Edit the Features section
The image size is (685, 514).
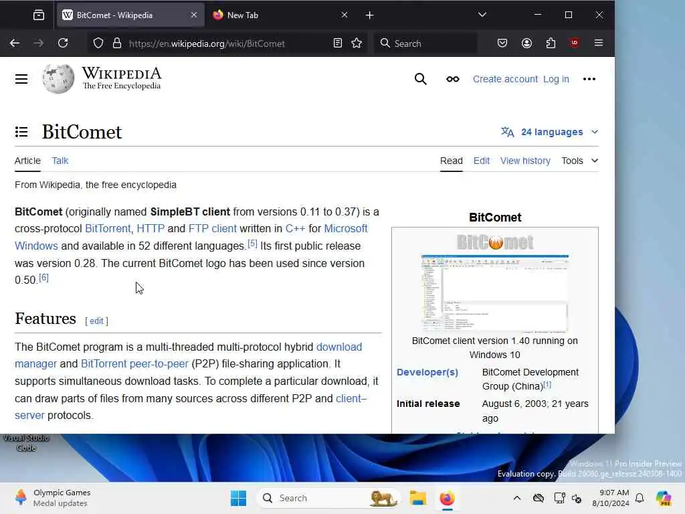click(x=96, y=321)
